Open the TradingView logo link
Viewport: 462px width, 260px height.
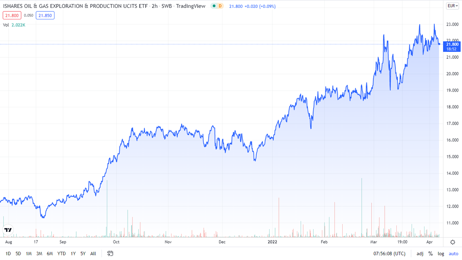tap(8, 230)
